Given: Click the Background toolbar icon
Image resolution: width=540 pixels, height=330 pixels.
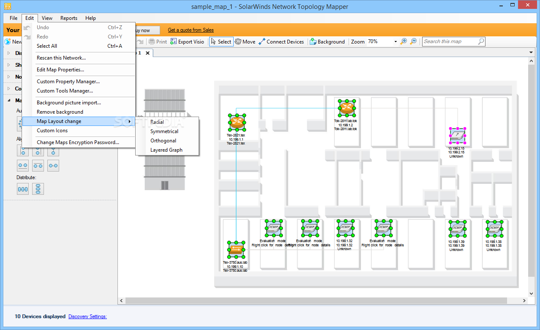Looking at the screenshot, I should point(313,41).
